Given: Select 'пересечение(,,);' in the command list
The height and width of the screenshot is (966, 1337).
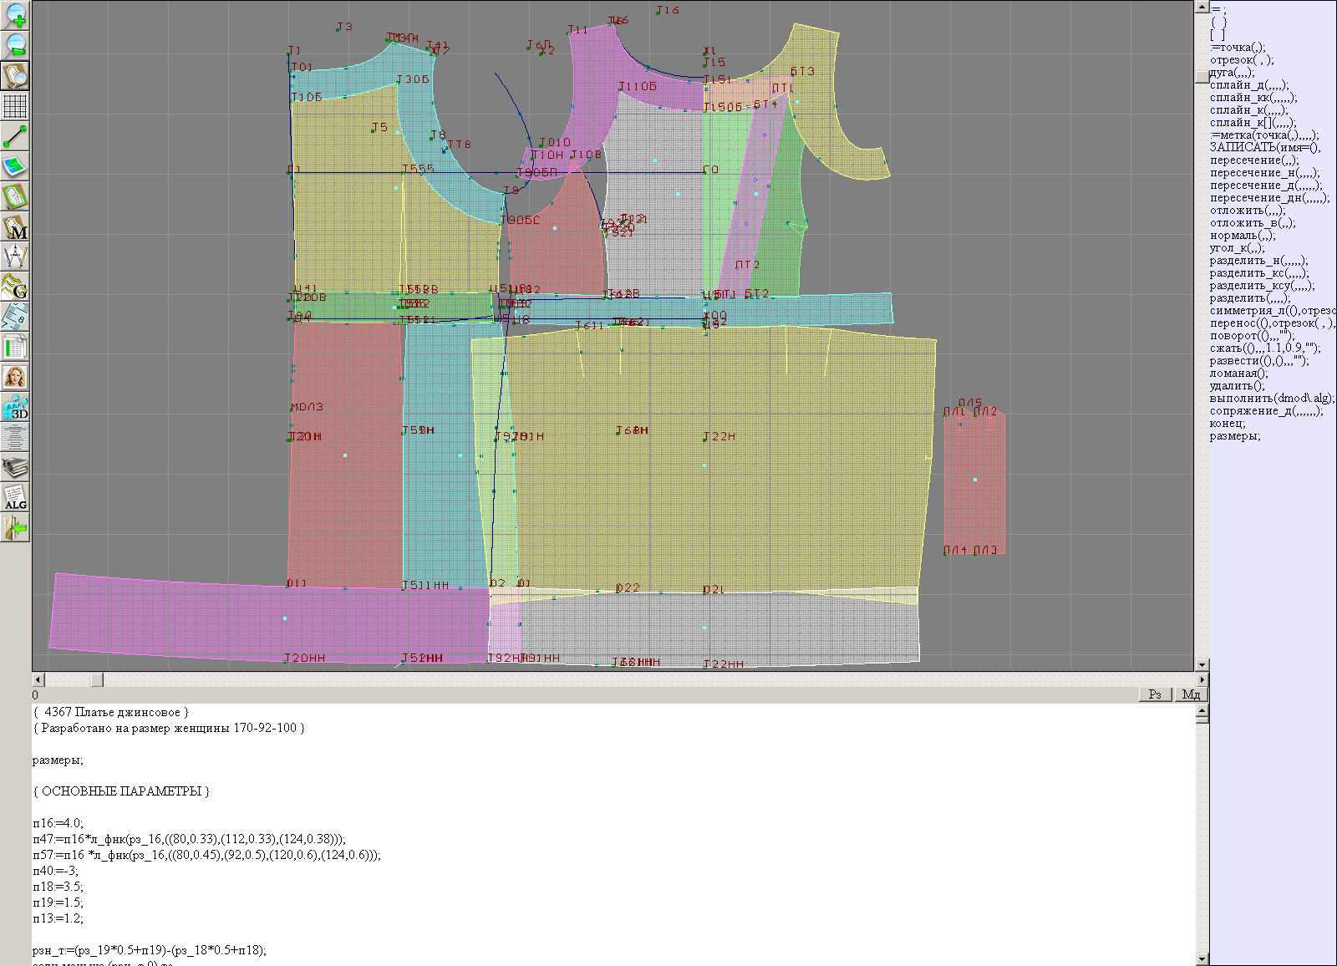Looking at the screenshot, I should (x=1254, y=160).
